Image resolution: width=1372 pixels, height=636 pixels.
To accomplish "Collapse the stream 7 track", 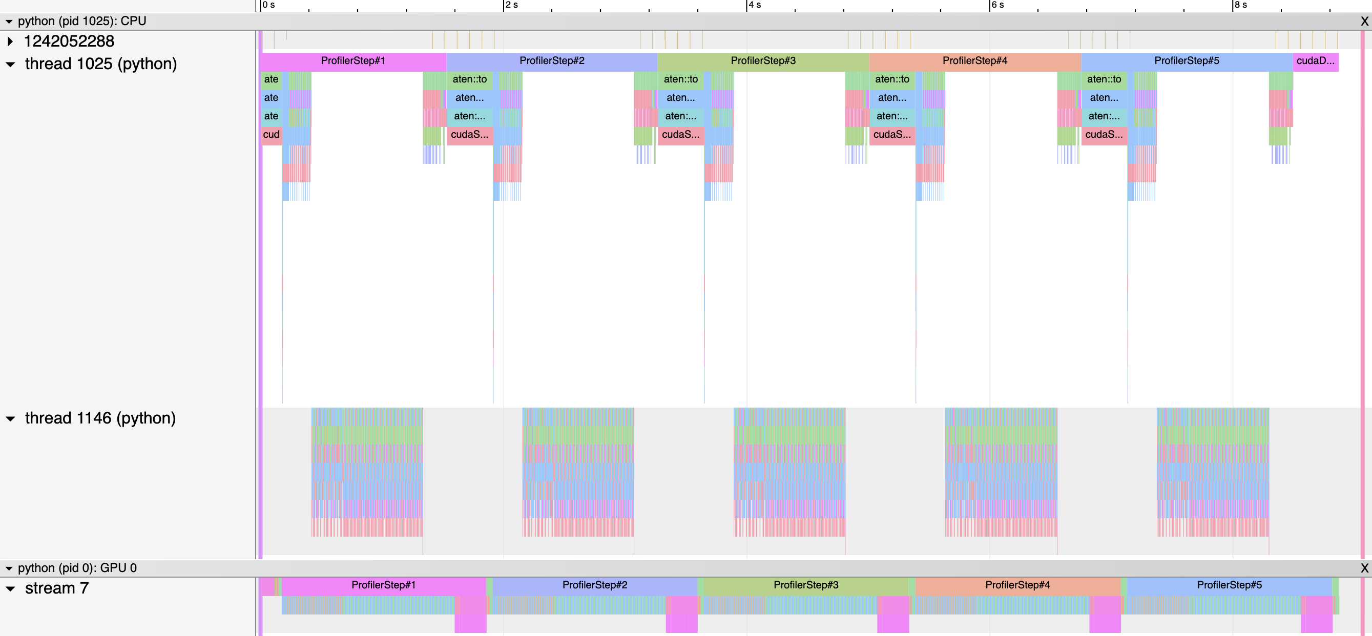I will pos(10,588).
